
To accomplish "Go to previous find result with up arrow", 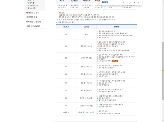I will click(x=131, y=2).
